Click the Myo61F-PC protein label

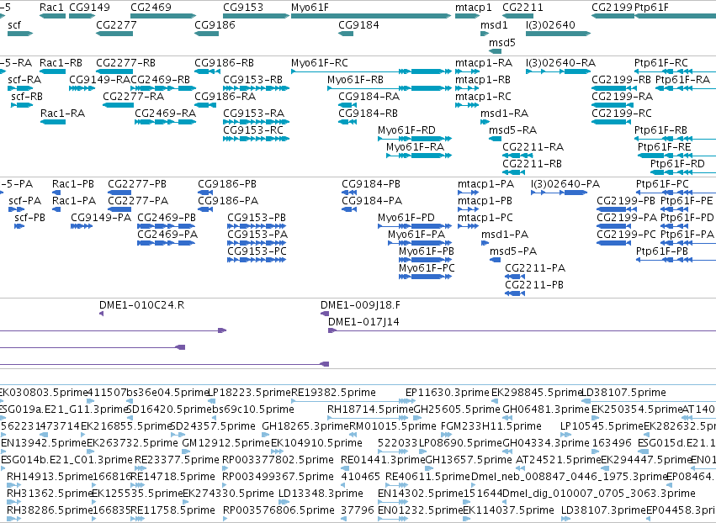pos(427,268)
